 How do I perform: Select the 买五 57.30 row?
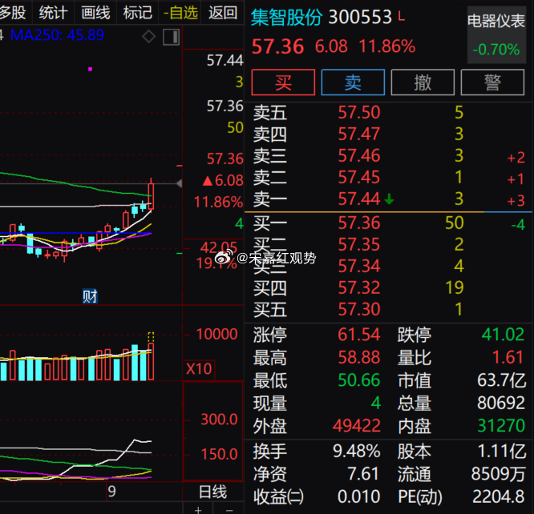389,309
